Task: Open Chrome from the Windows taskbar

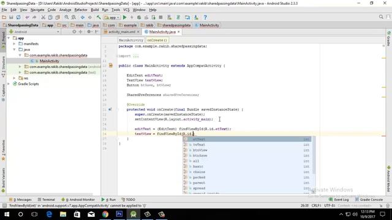Action: (105, 215)
